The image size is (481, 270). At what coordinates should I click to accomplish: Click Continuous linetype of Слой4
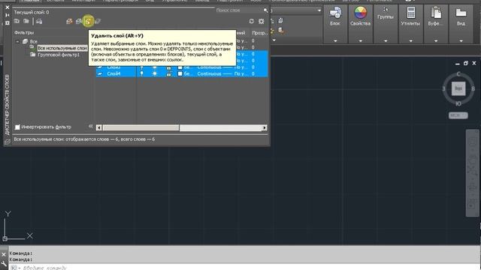click(x=209, y=73)
